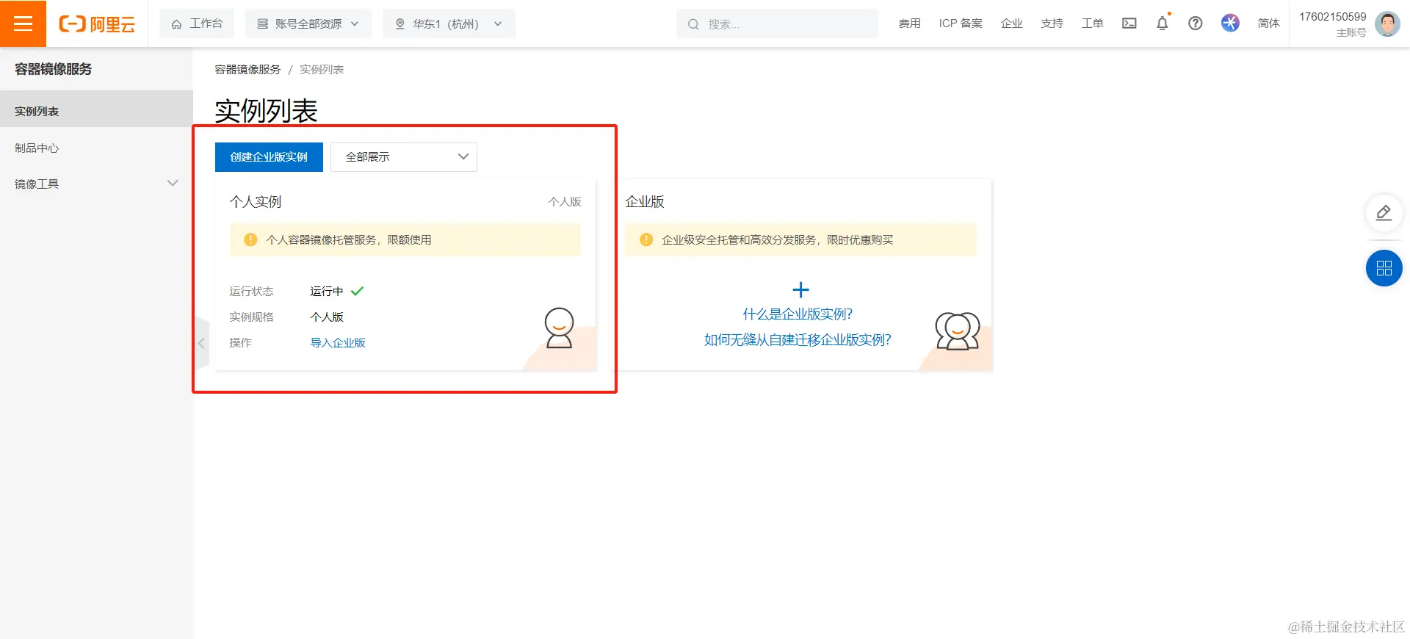The image size is (1410, 639).
Task: Open the Cloud Shell terminal icon
Action: 1129,24
